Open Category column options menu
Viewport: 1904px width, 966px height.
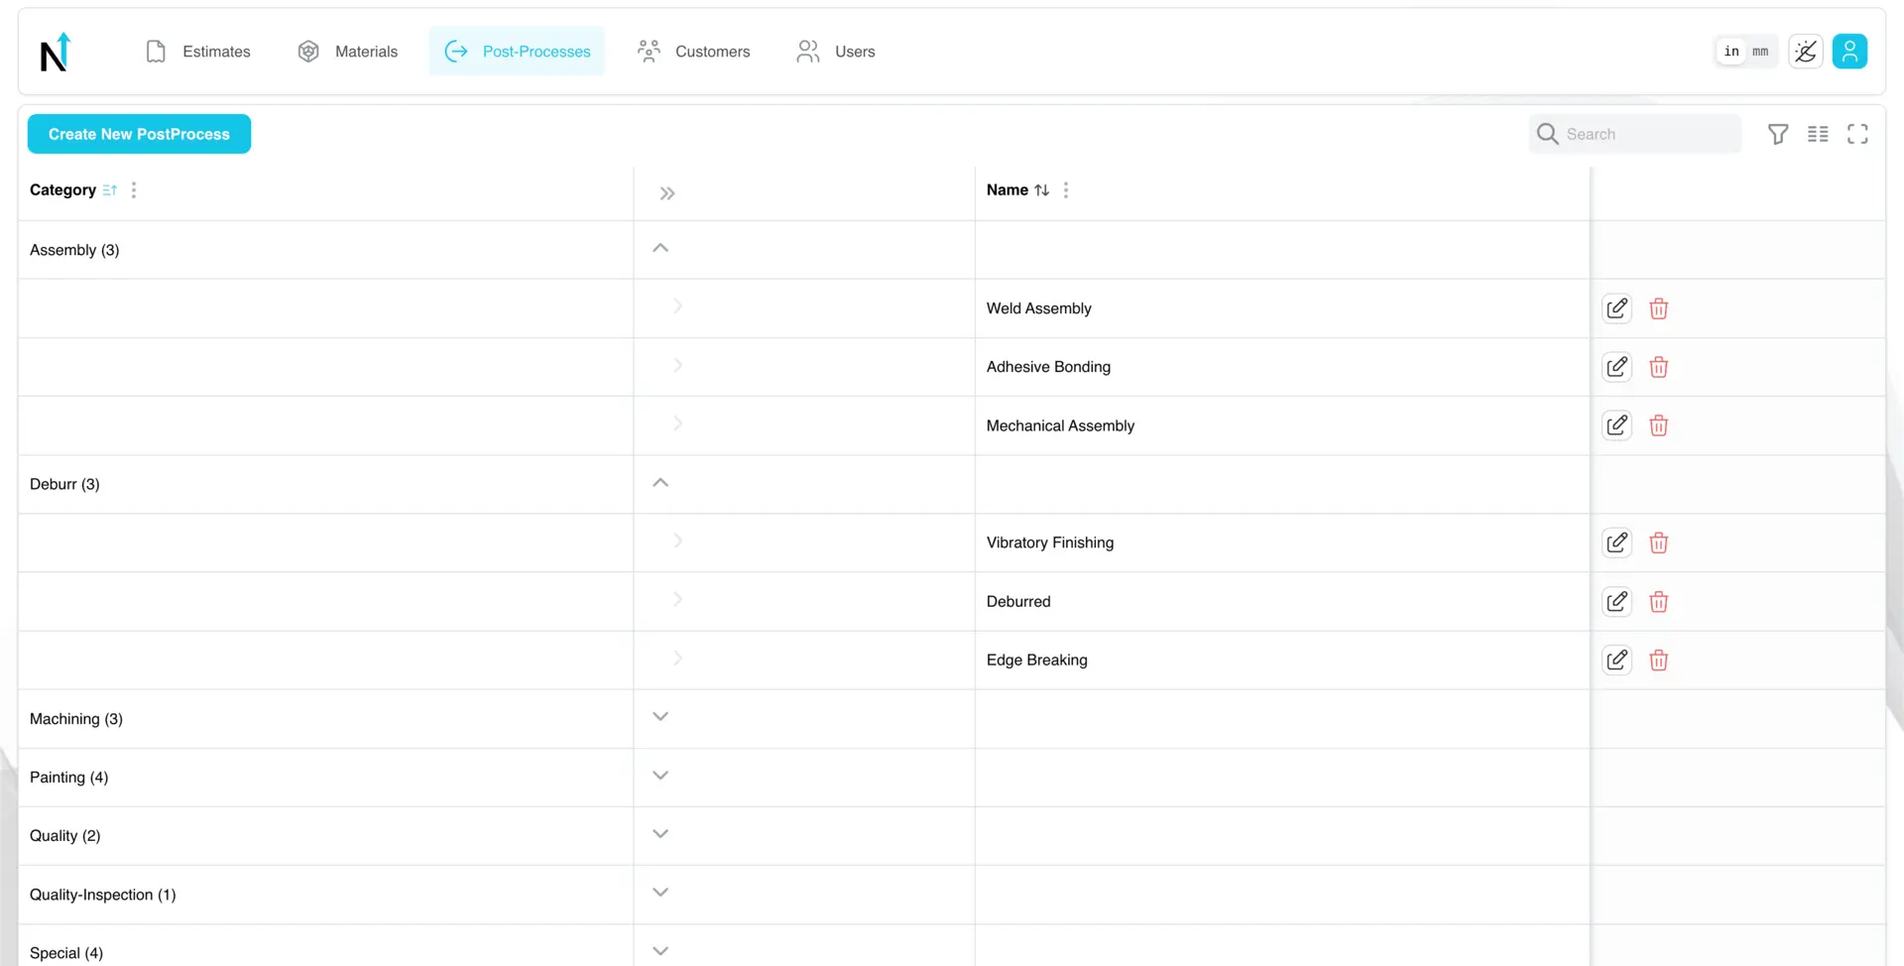click(134, 190)
